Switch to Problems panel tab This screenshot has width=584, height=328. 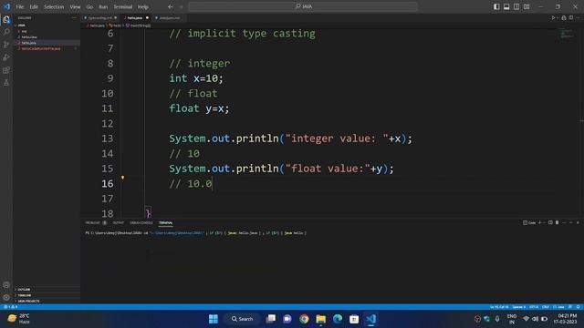(96, 222)
